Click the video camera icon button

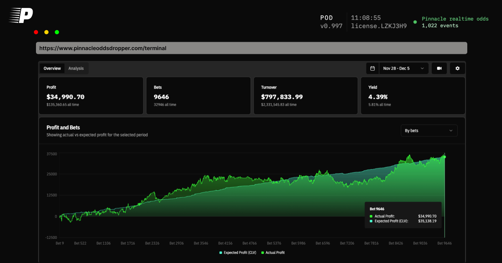(x=439, y=68)
